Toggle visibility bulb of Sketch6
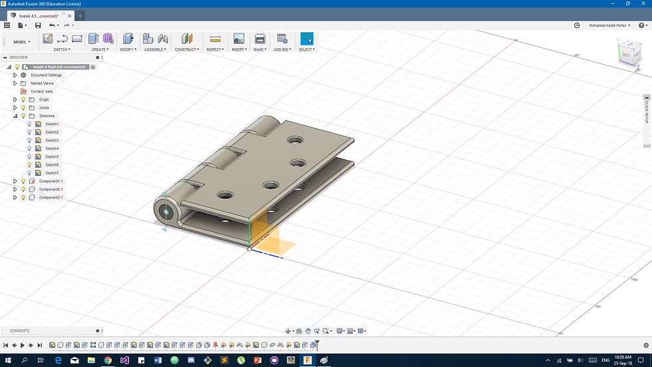 point(29,165)
